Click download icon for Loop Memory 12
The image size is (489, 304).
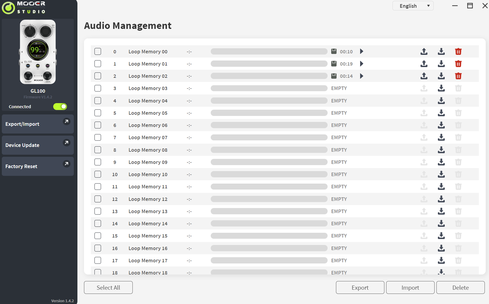pyautogui.click(x=441, y=199)
